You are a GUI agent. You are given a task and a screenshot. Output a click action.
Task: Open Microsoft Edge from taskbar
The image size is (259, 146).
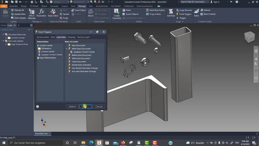coord(91,143)
